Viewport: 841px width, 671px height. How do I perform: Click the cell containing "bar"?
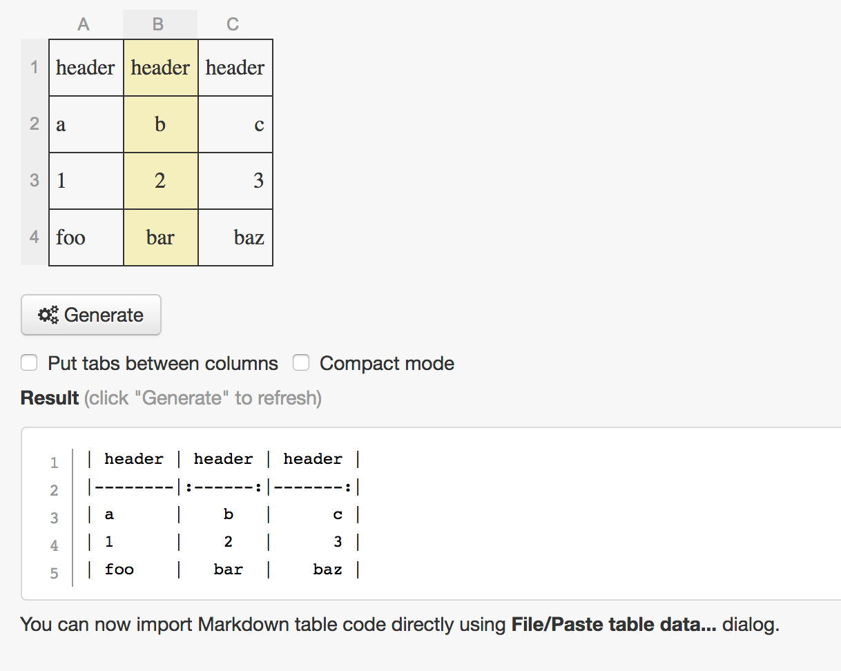tap(160, 237)
